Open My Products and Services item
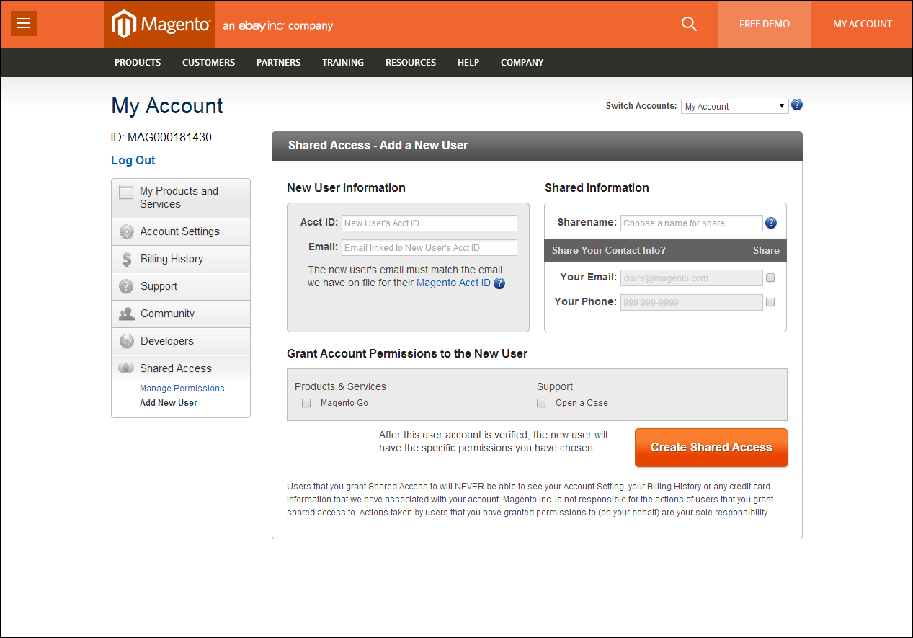 tap(181, 198)
